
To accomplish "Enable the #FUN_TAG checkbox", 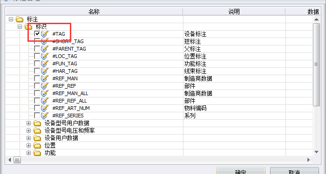I will point(37,64).
